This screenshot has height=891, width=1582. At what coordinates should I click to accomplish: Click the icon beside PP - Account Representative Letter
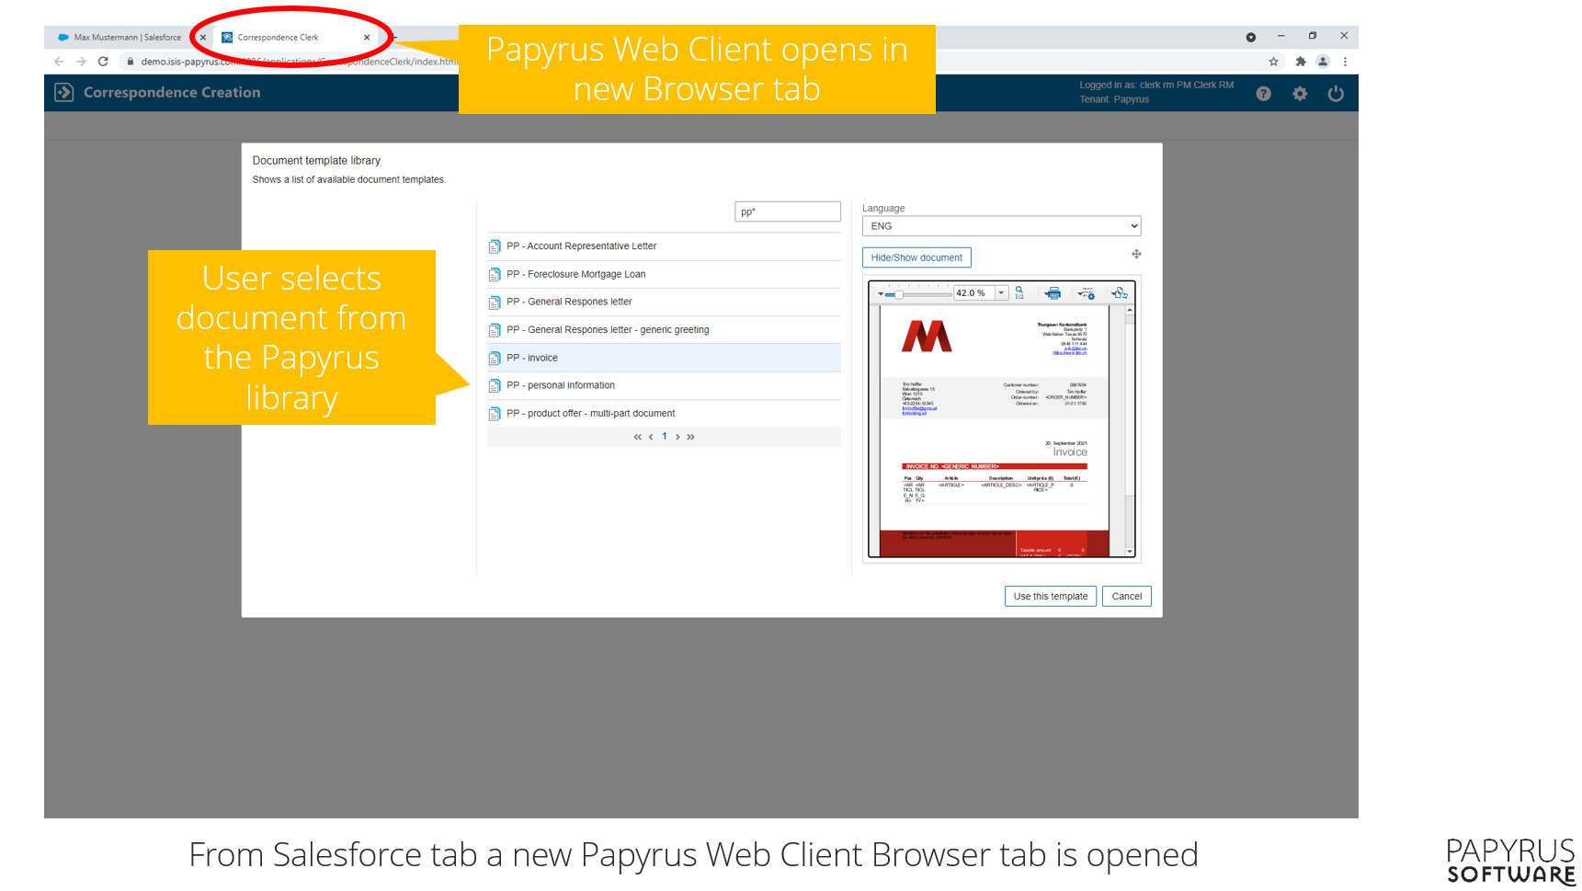pos(495,246)
